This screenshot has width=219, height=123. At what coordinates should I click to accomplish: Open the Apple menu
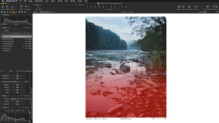(3, 1)
